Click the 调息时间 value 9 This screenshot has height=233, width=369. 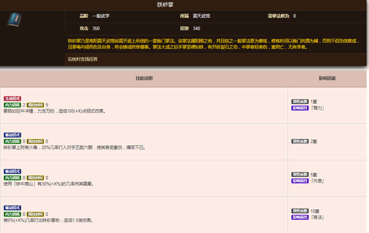(x=47, y=105)
